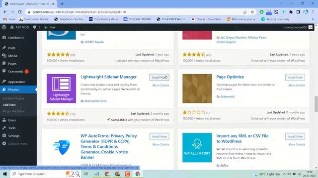Click Lightweight Sidebar Manager plugin thumbnail
The image size is (318, 178).
click(x=61, y=89)
